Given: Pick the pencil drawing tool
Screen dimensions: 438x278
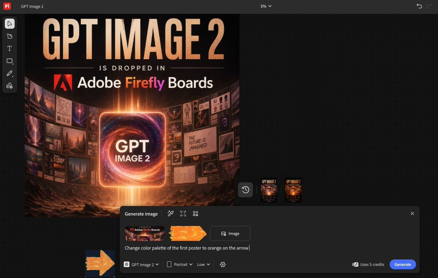Looking at the screenshot, I should coord(9,73).
